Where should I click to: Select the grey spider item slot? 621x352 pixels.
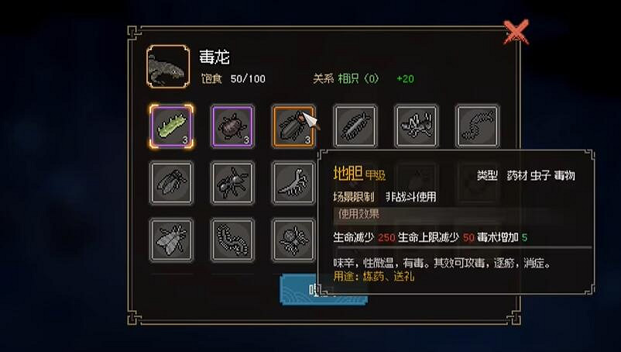point(293,240)
